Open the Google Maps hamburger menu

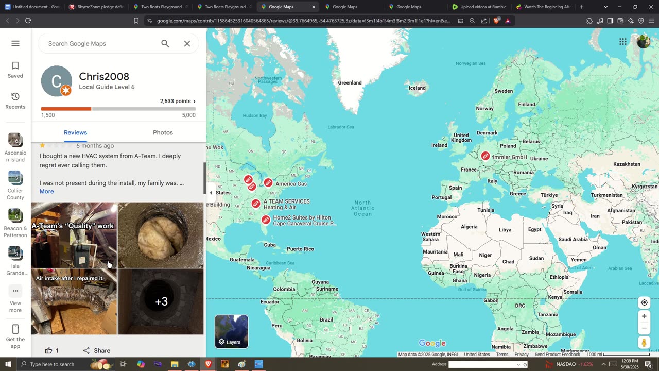click(15, 43)
